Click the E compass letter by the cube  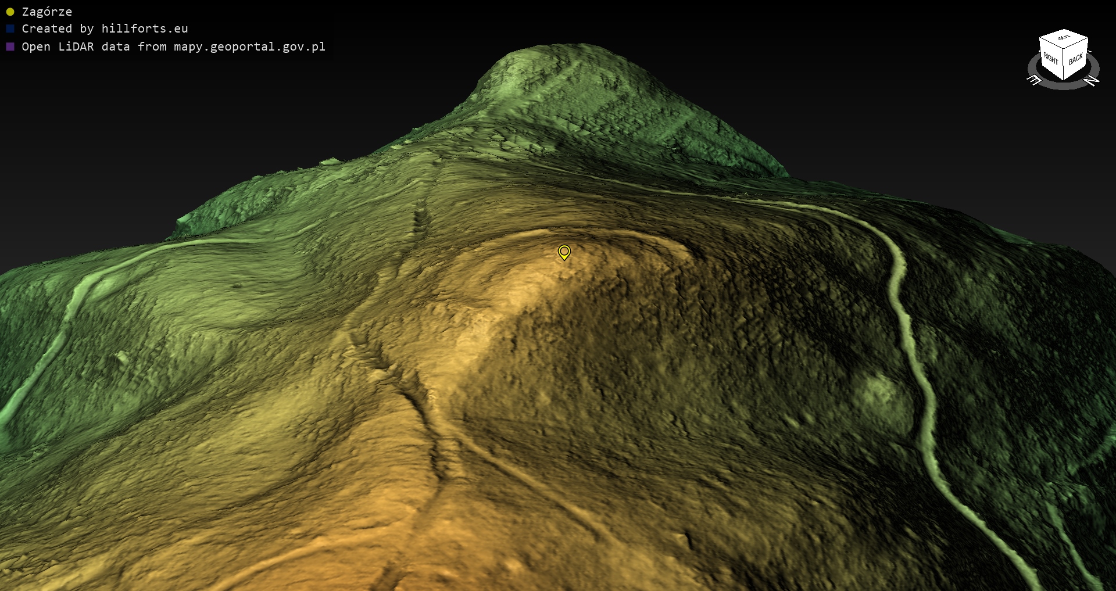click(x=1035, y=80)
